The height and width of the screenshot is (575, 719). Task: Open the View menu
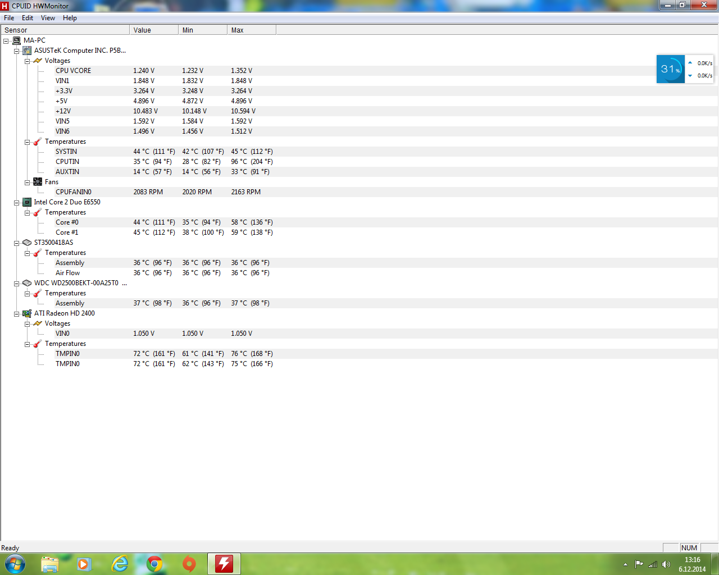pyautogui.click(x=48, y=18)
